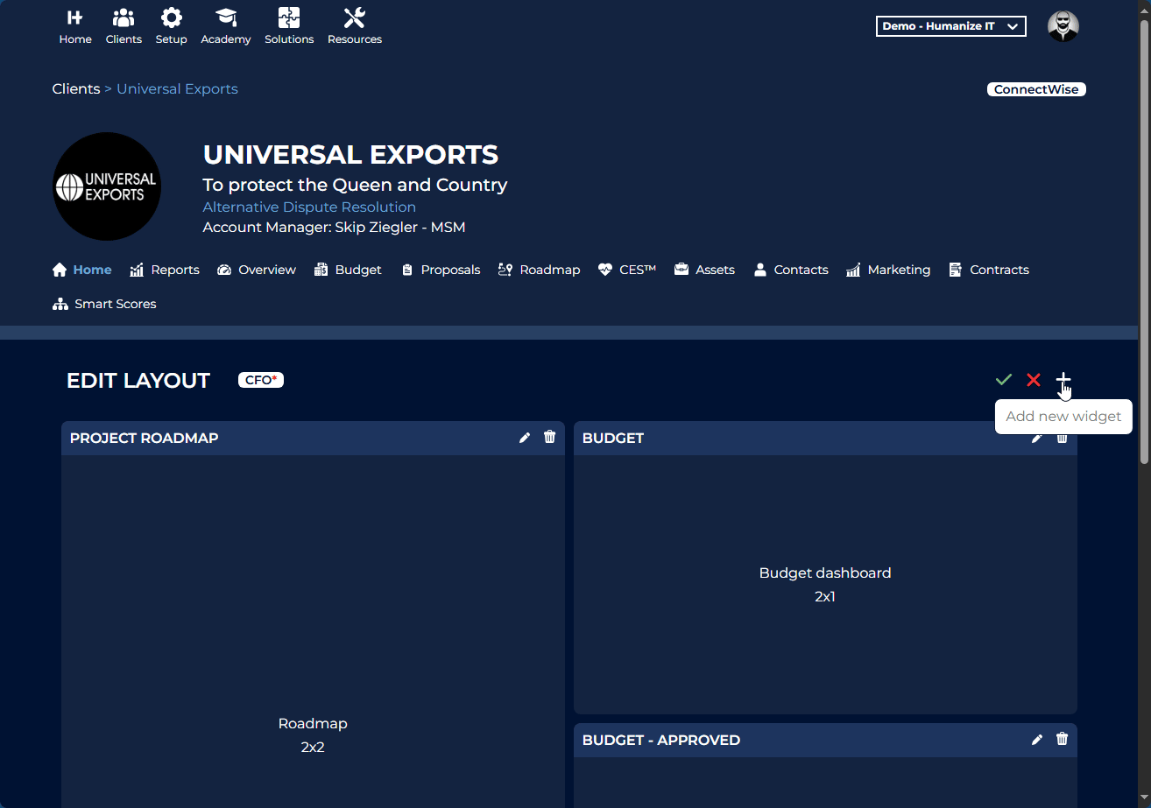
Task: Open the Marketing tab
Action: click(888, 270)
